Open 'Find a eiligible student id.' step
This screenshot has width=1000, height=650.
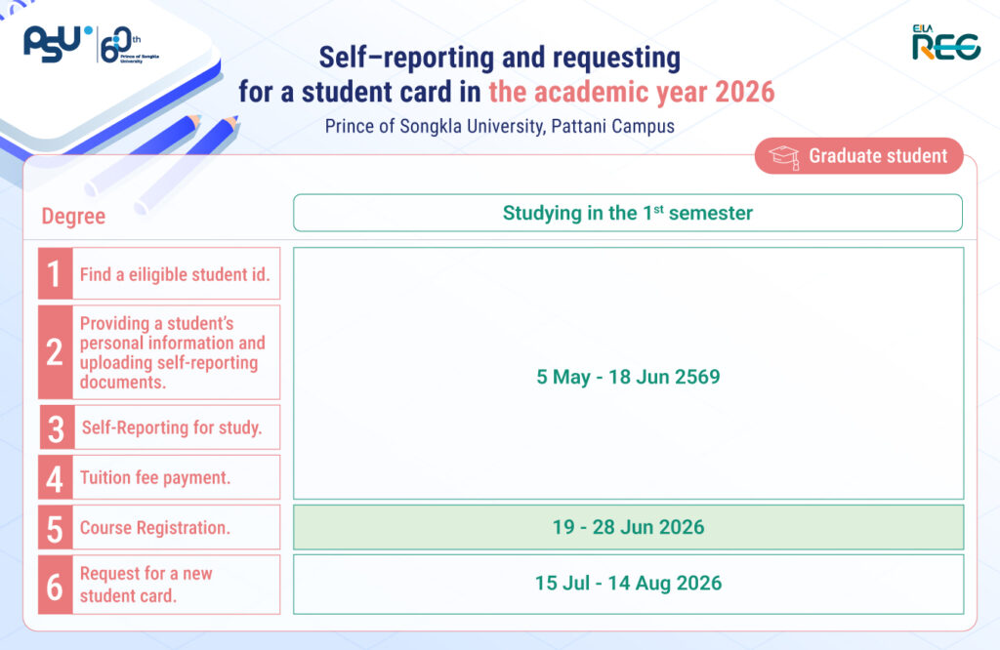(174, 274)
